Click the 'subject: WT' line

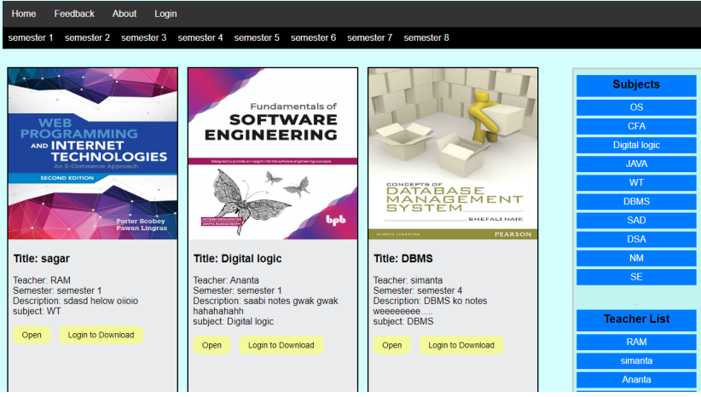click(37, 311)
